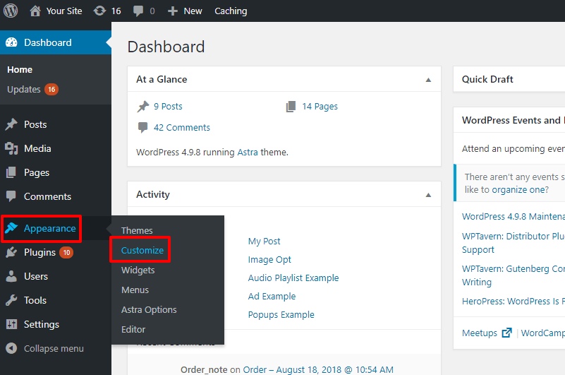
Task: Open the Caching item in admin bar
Action: (x=231, y=11)
